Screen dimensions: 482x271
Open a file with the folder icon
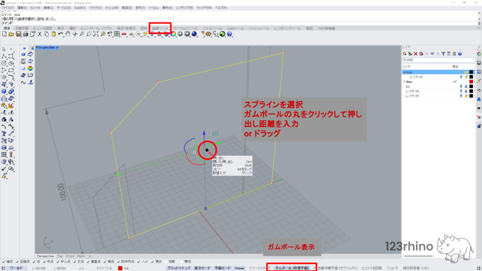pyautogui.click(x=11, y=34)
